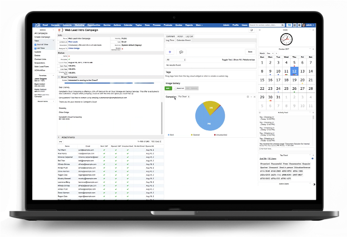Open the More dropdown in the navigation bar
347x237 pixels.
pyautogui.click(x=199, y=25)
